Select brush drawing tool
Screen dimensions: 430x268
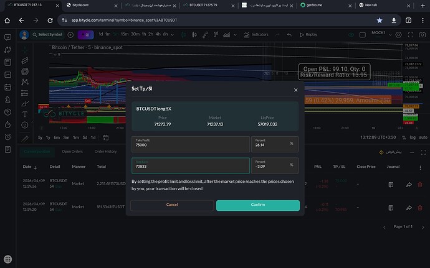(25, 104)
